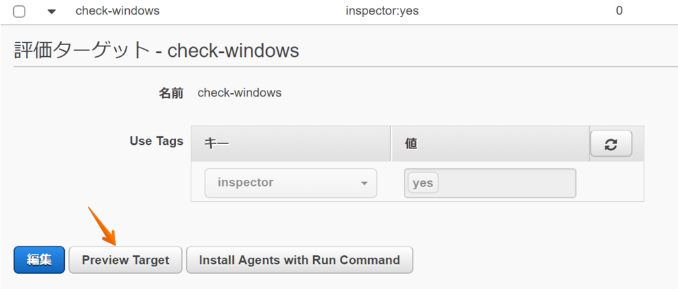Click the 0 count in the row
Viewport: 678px width, 289px height.
click(x=619, y=11)
